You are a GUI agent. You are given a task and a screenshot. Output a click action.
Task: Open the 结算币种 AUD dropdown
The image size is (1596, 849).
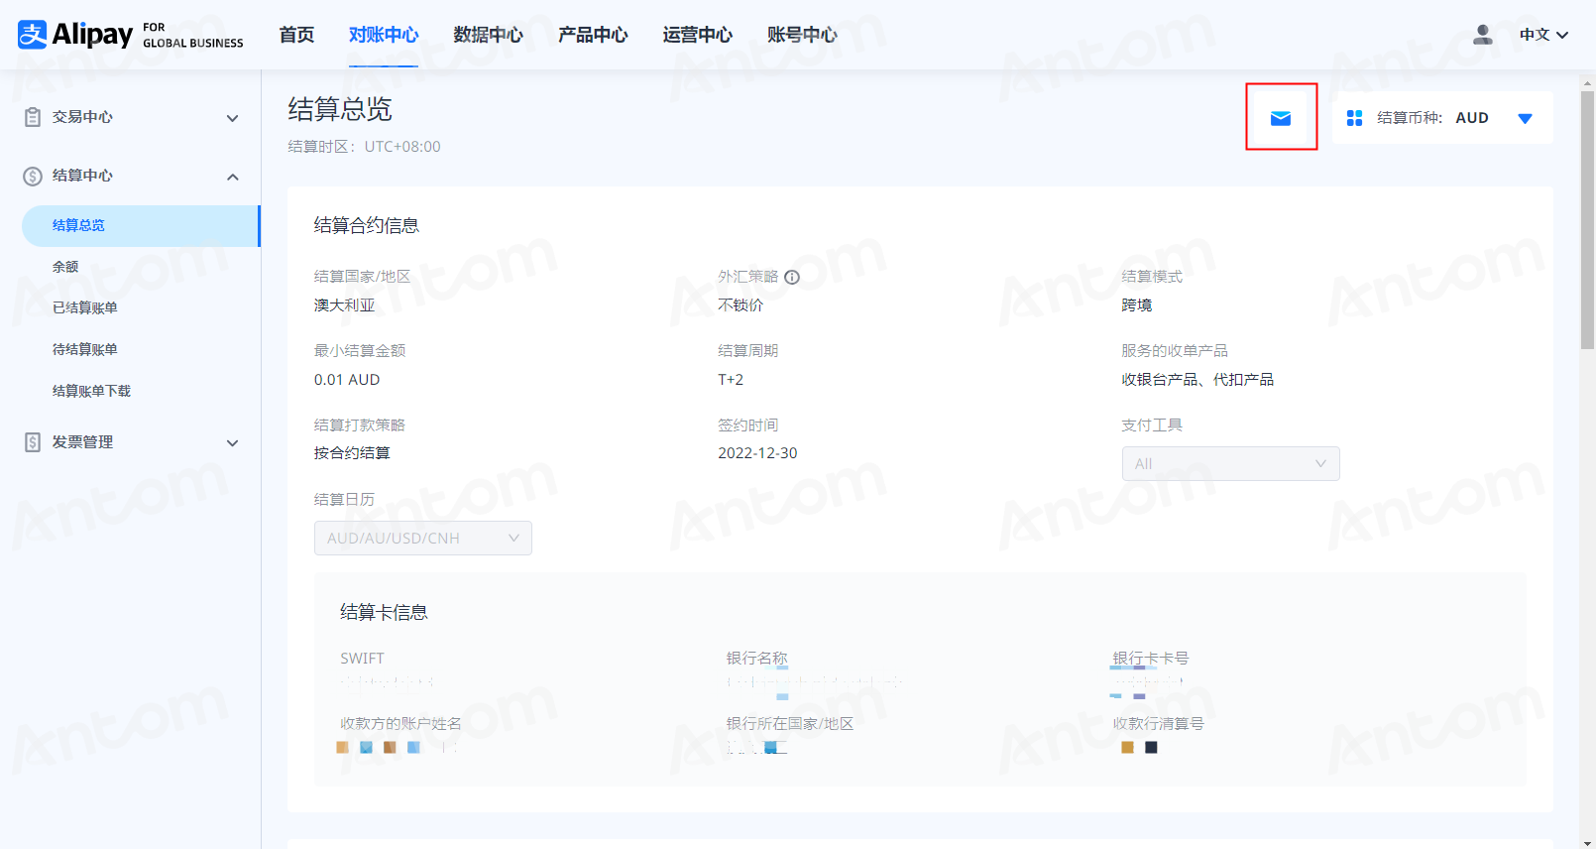click(1442, 118)
